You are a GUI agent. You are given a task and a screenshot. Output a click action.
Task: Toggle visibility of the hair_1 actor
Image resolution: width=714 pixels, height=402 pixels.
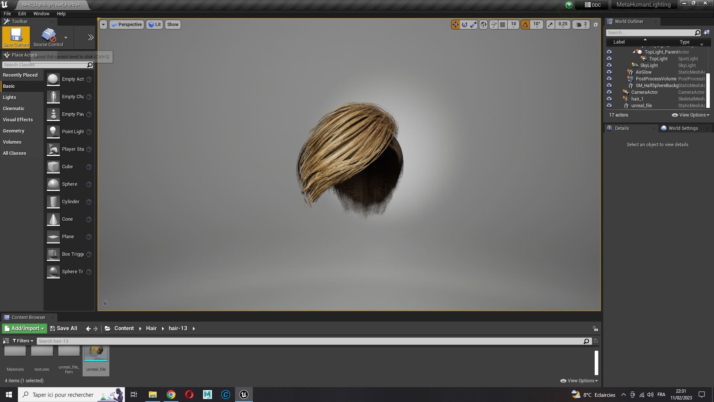coord(609,99)
